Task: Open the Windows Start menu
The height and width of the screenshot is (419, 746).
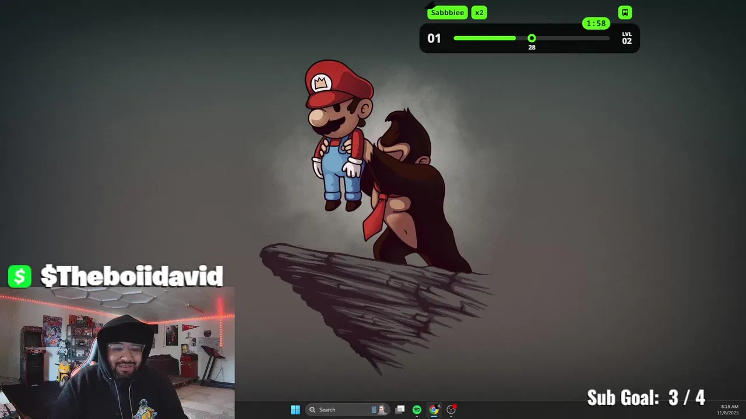Action: (x=295, y=410)
